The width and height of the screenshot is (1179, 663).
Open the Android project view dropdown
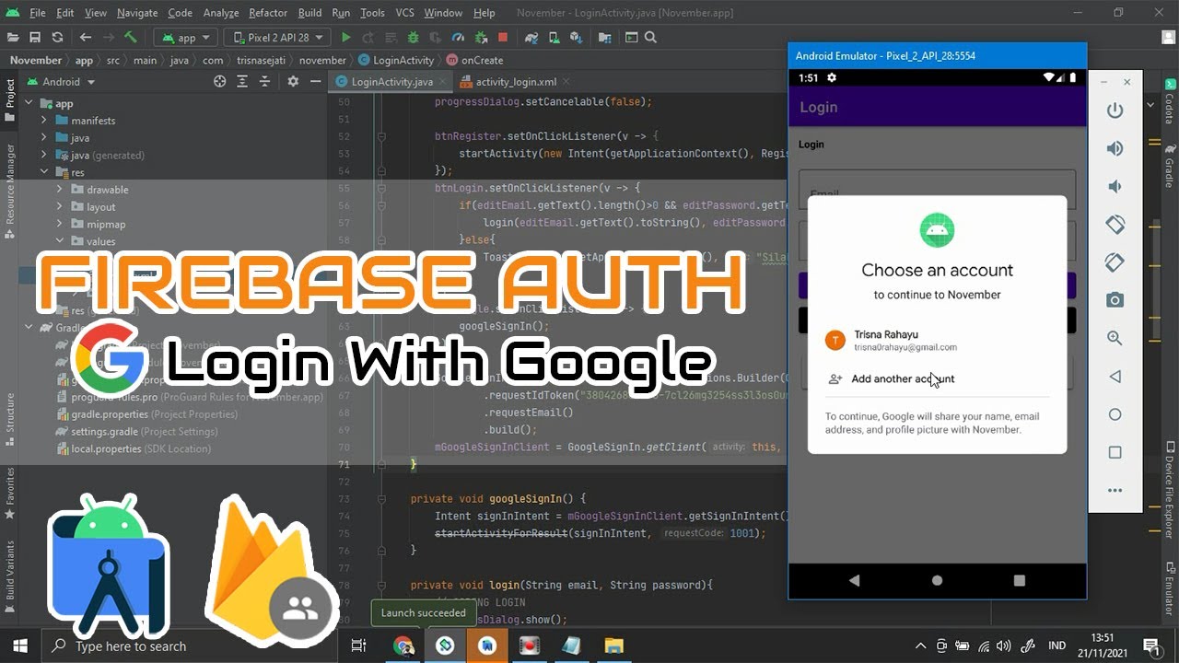click(62, 81)
